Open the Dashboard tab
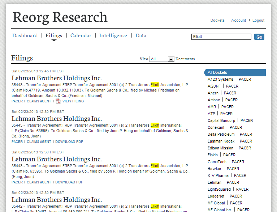 coord(25,35)
